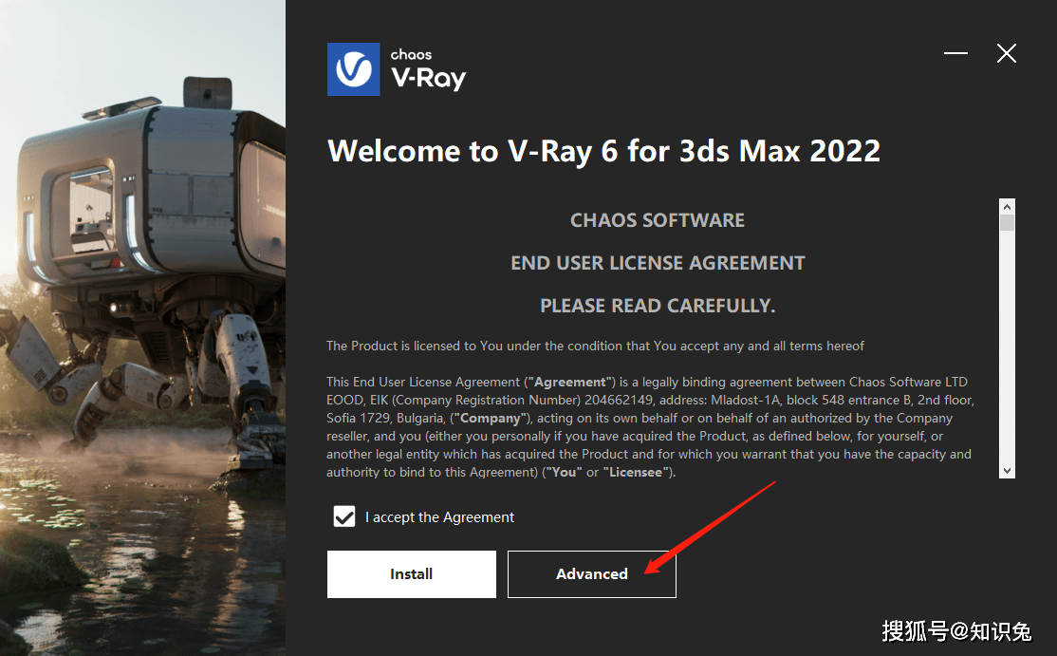Click the chaos V-Ray wordmark
This screenshot has height=656, width=1057.
[x=428, y=69]
